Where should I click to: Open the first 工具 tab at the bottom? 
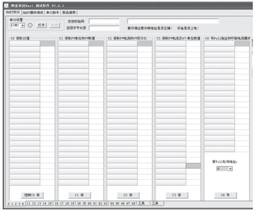pyautogui.click(x=143, y=203)
